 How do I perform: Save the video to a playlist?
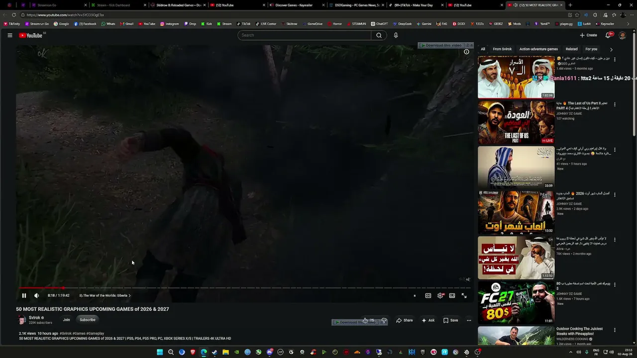(450, 320)
